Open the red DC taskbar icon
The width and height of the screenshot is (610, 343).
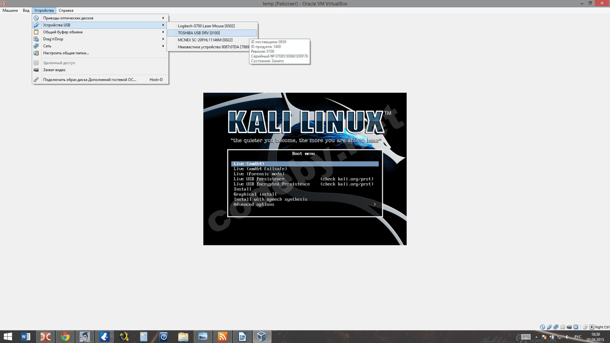pyautogui.click(x=45, y=337)
